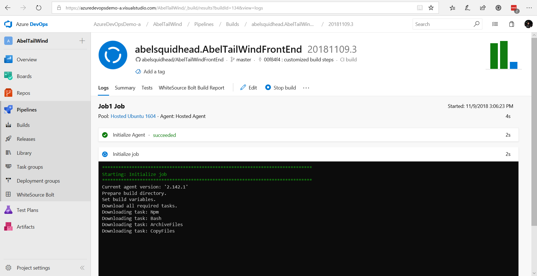Collapse the sidebar navigation panel
Image resolution: width=537 pixels, height=276 pixels.
click(x=82, y=268)
